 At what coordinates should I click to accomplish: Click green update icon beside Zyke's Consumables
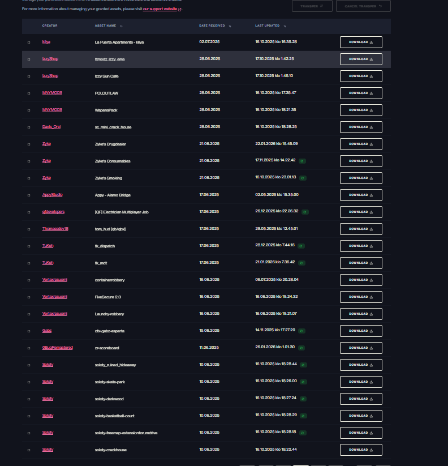pos(302,161)
